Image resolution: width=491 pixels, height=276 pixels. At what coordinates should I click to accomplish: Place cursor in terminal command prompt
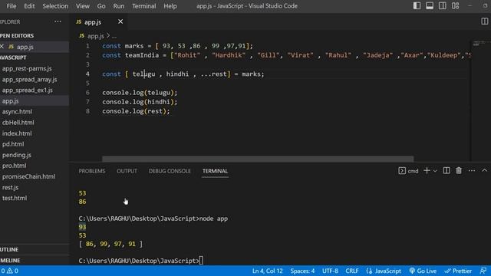point(201,261)
